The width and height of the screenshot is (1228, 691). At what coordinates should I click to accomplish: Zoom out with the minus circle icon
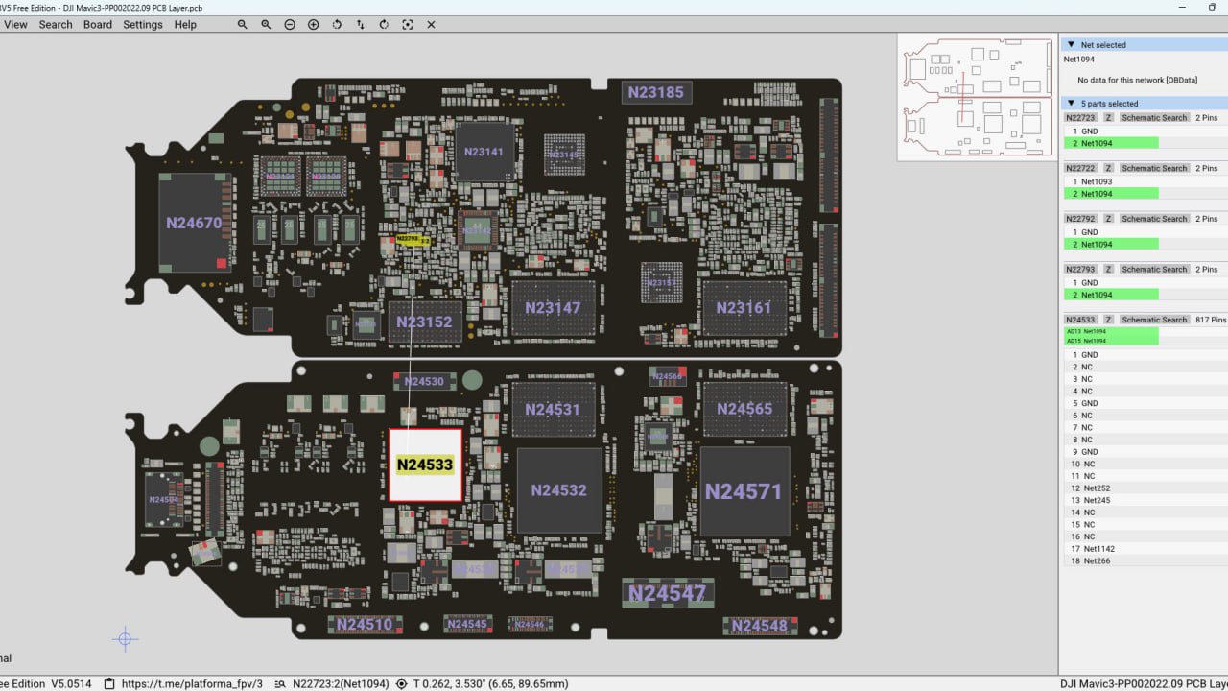click(290, 24)
